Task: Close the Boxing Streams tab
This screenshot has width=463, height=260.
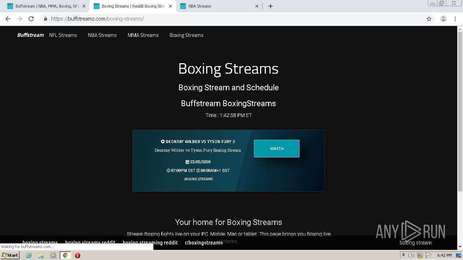Action: [170, 6]
